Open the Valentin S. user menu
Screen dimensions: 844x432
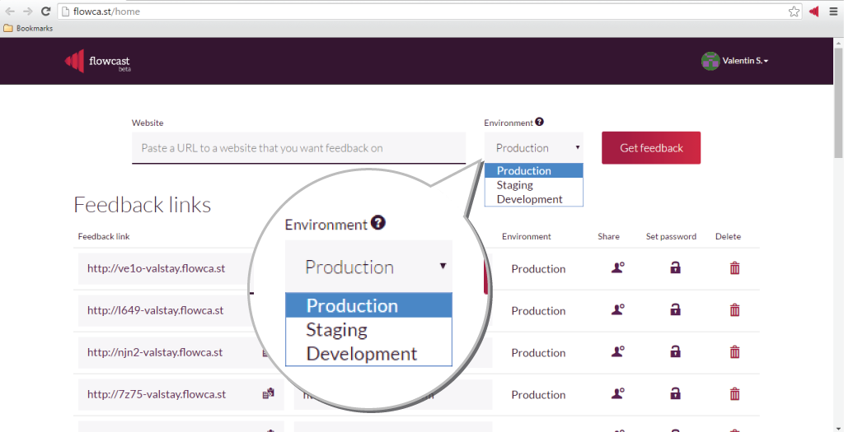coord(734,61)
